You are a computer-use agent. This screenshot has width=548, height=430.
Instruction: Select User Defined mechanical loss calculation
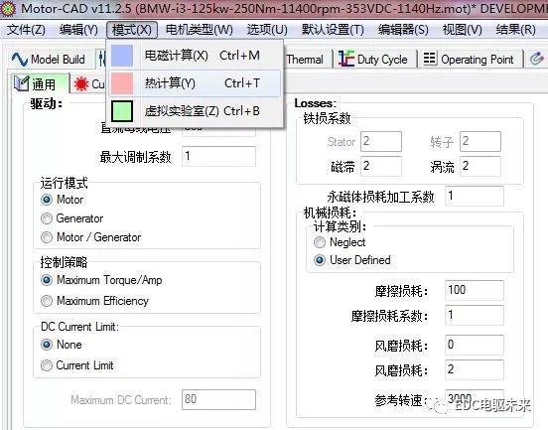(319, 260)
